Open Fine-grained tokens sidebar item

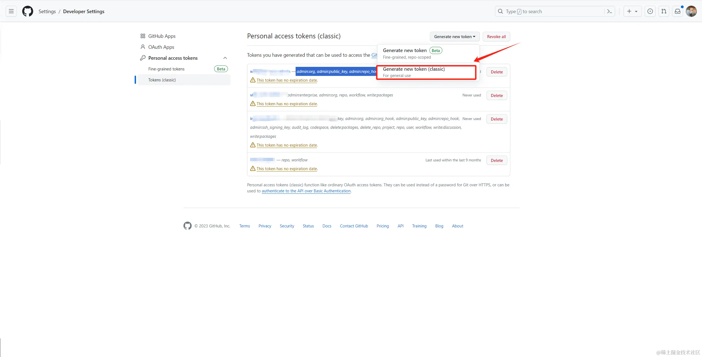[x=166, y=69]
